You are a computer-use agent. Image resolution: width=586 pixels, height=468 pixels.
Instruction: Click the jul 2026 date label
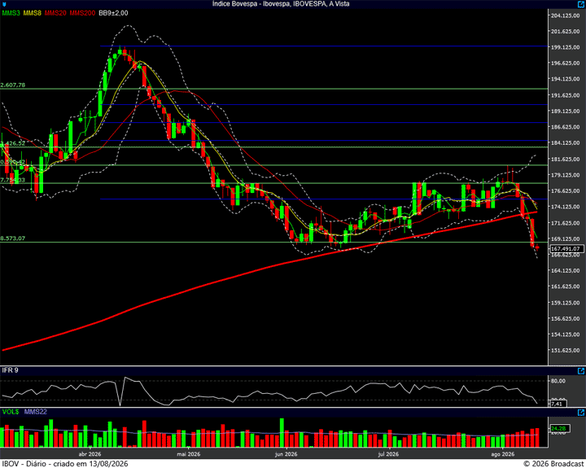(388, 454)
